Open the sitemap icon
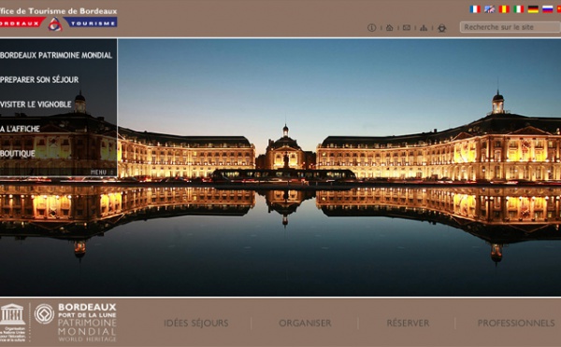 (x=424, y=27)
